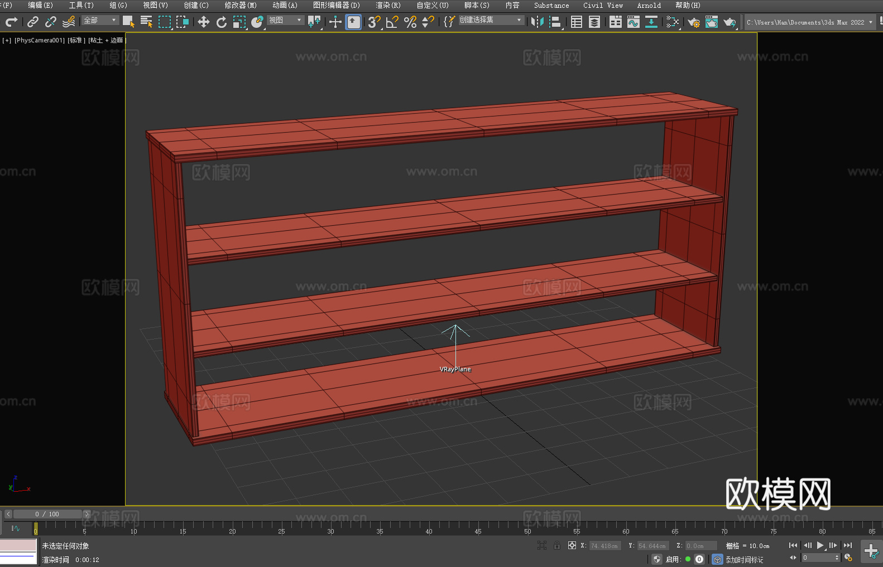Toggle 3D Snaps
This screenshot has height=567, width=883.
point(374,22)
